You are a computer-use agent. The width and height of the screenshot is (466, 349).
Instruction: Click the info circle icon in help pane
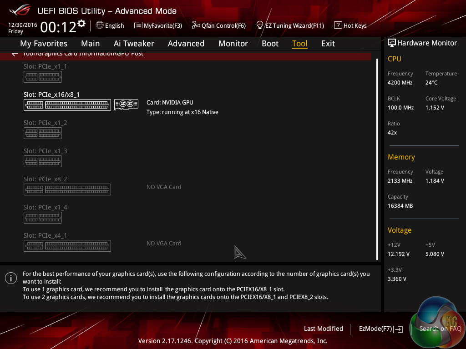click(x=11, y=278)
